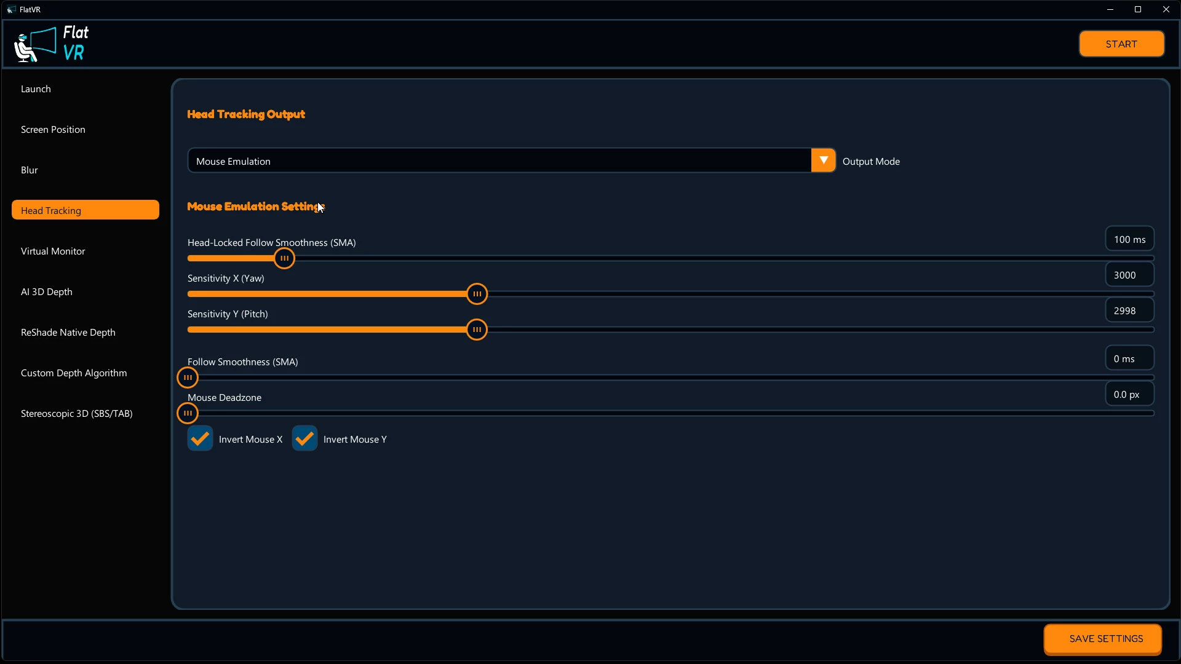Click the FlatVR title bar app icon

[x=11, y=9]
